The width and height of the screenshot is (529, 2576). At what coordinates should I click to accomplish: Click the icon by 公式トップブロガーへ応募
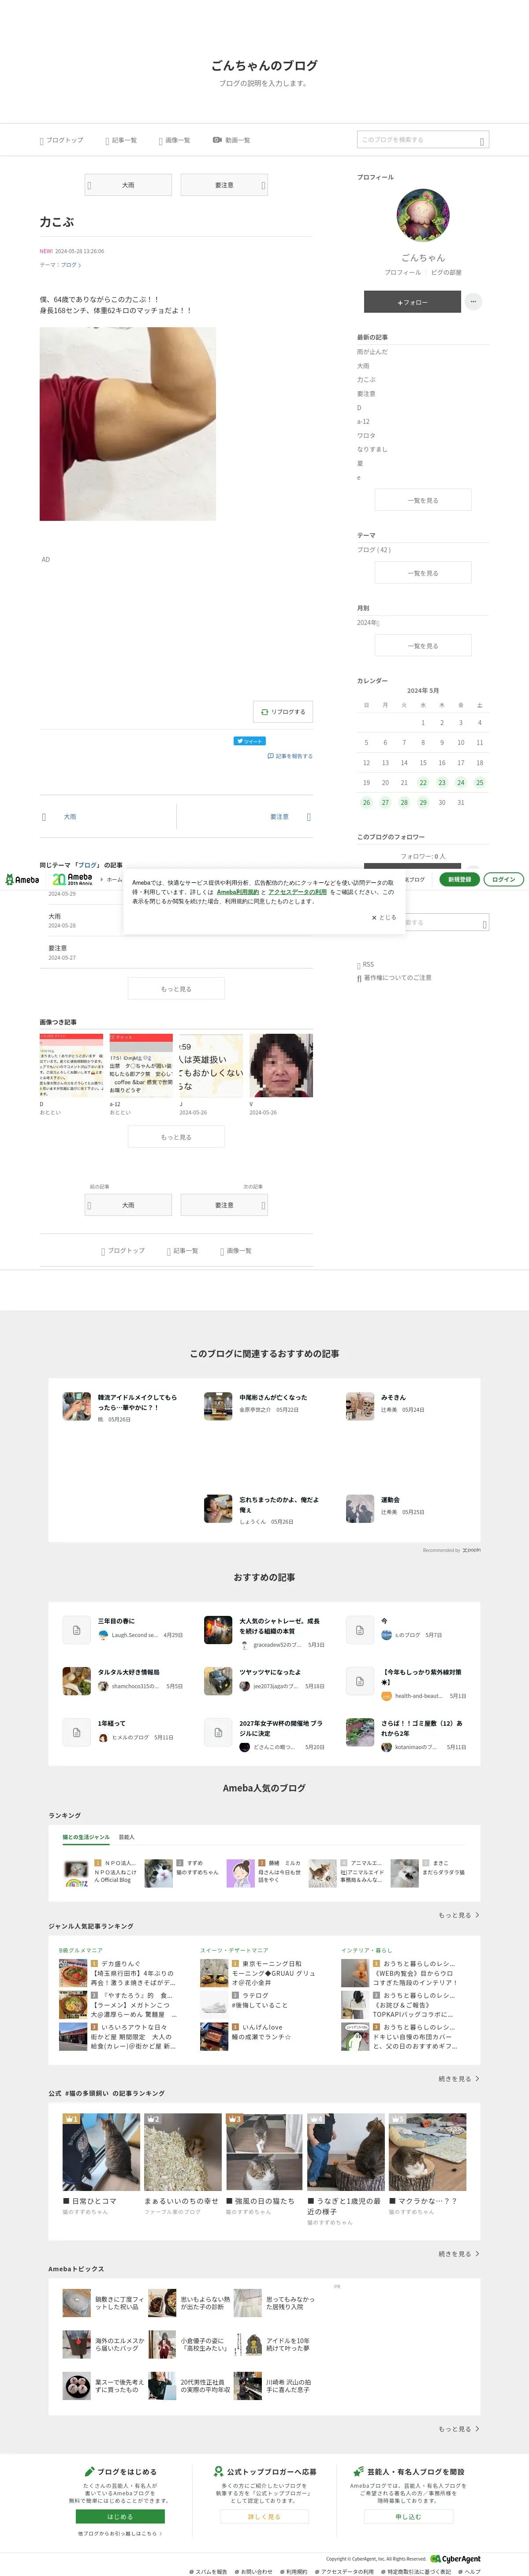[x=218, y=2471]
